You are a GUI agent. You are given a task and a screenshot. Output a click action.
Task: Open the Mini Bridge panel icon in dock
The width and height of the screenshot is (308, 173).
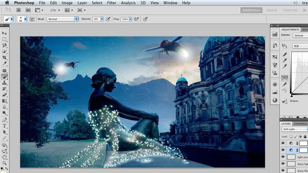pos(275,34)
